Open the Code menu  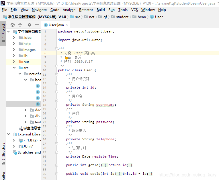(x=55, y=10)
